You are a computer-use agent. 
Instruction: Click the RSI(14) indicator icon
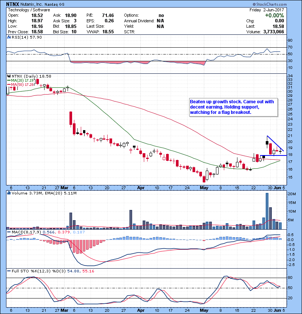pyautogui.click(x=9, y=37)
